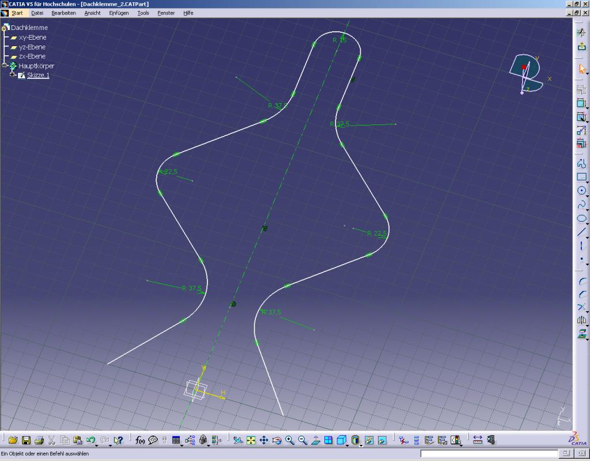Open the Undo history dropdown arrow
This screenshot has width=590, height=461.
coord(96,445)
